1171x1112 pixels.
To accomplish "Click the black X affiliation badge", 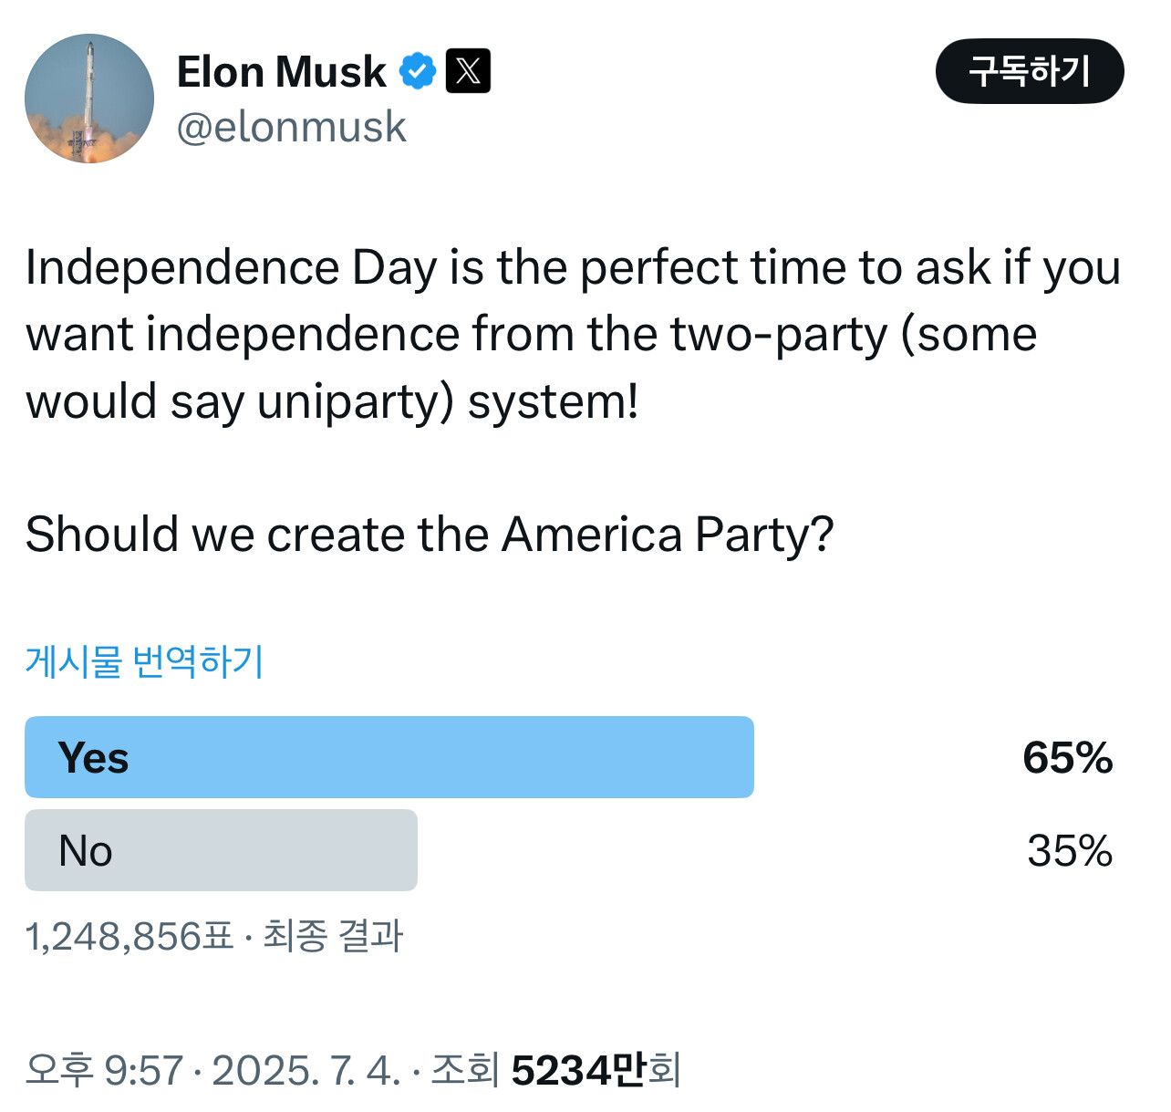I will coord(468,71).
